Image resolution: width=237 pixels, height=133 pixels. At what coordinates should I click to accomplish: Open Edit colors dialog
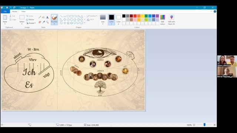tap(163, 20)
